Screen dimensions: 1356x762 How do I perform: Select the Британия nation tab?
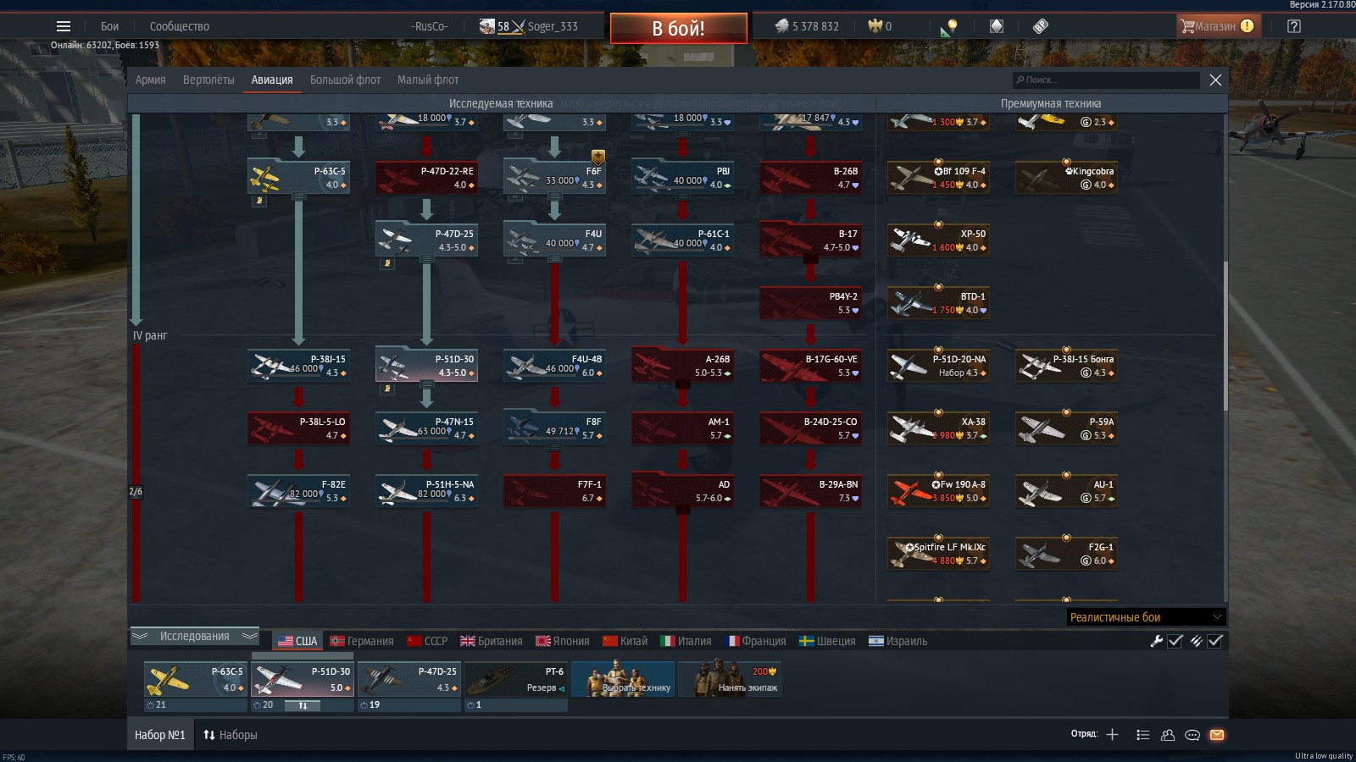pos(492,641)
